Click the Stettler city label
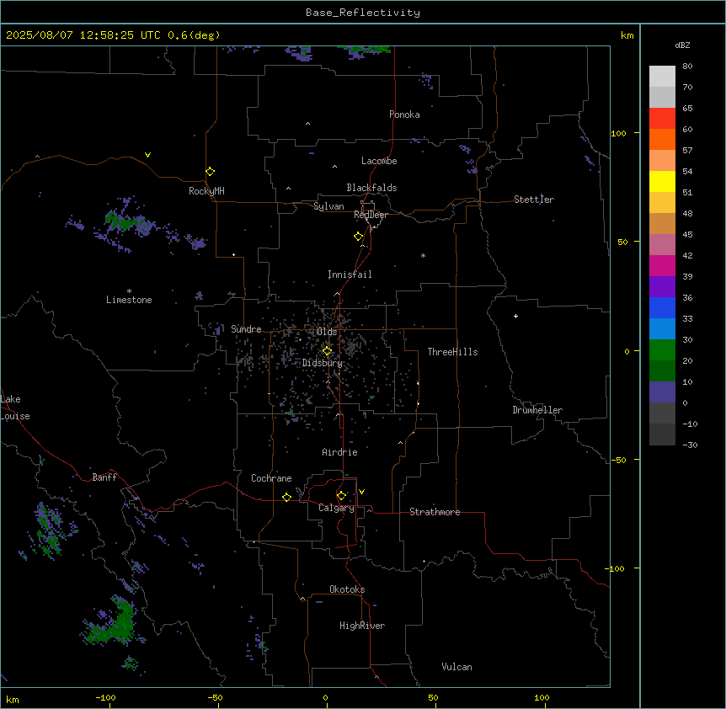This screenshot has width=726, height=709. click(533, 200)
